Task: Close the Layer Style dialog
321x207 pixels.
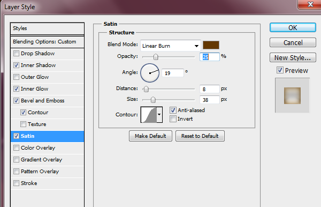Action: (310, 4)
